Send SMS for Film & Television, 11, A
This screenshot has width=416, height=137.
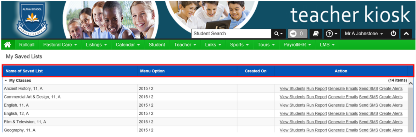[x=368, y=122]
